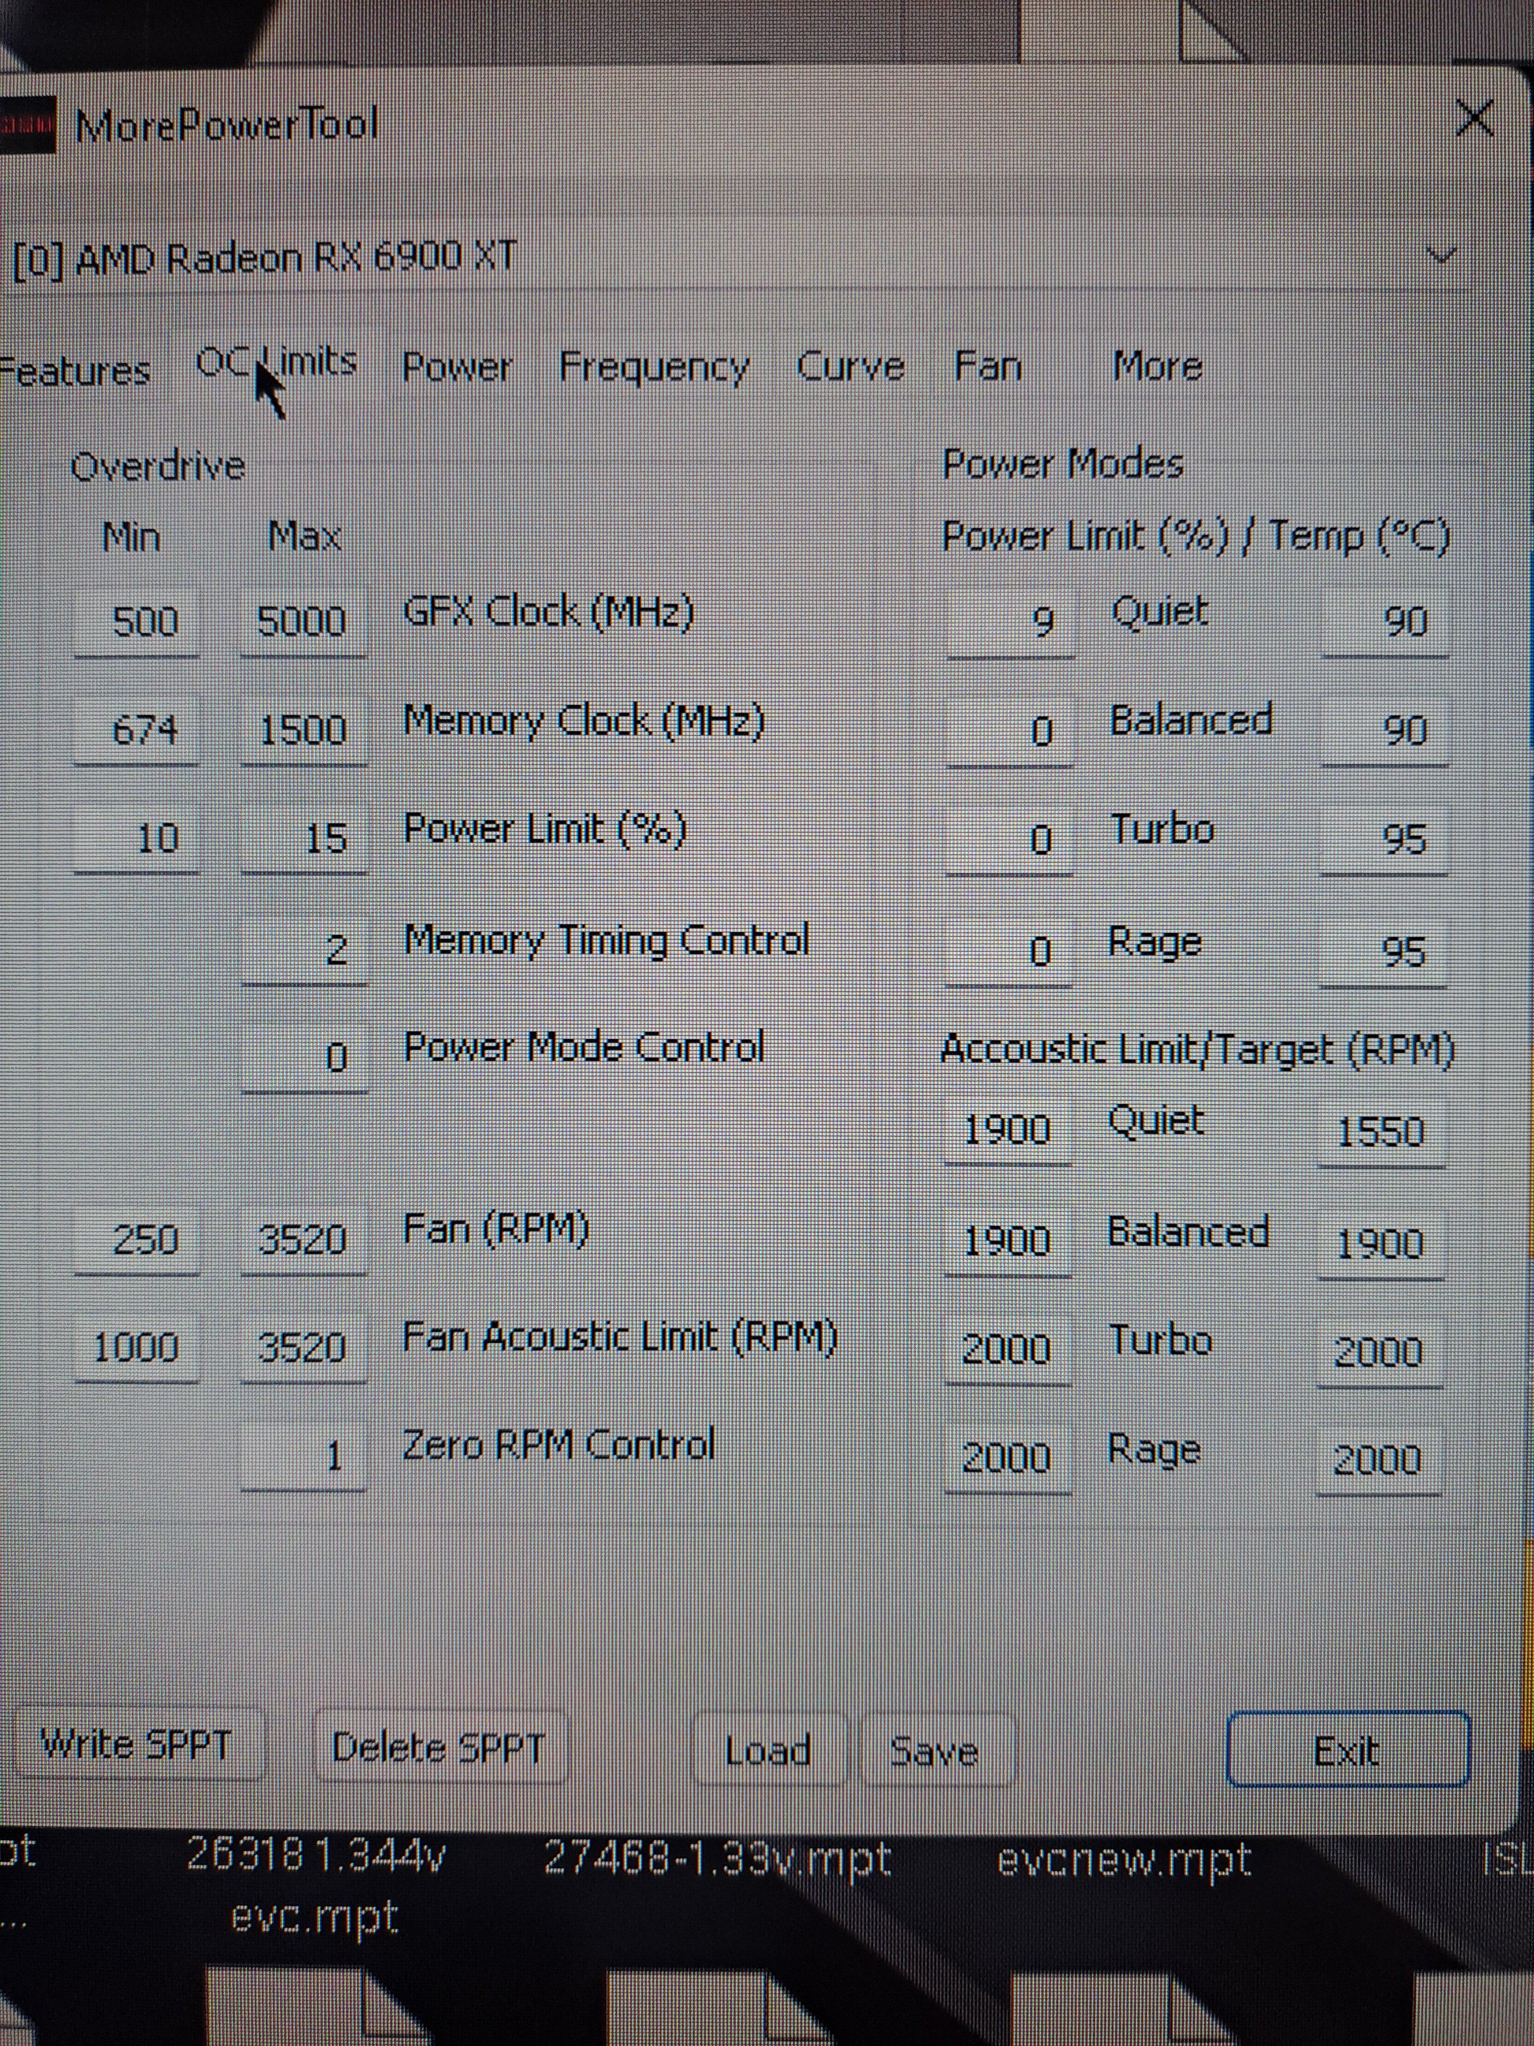Go to the Fan tab
This screenshot has height=2046, width=1534.
[987, 366]
